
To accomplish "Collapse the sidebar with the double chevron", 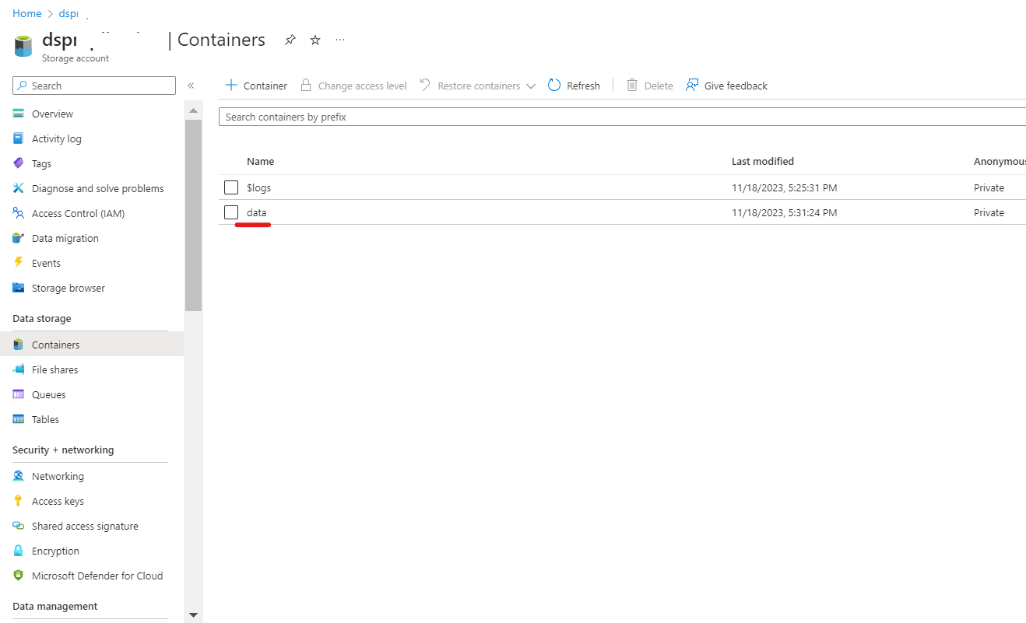I will click(191, 86).
